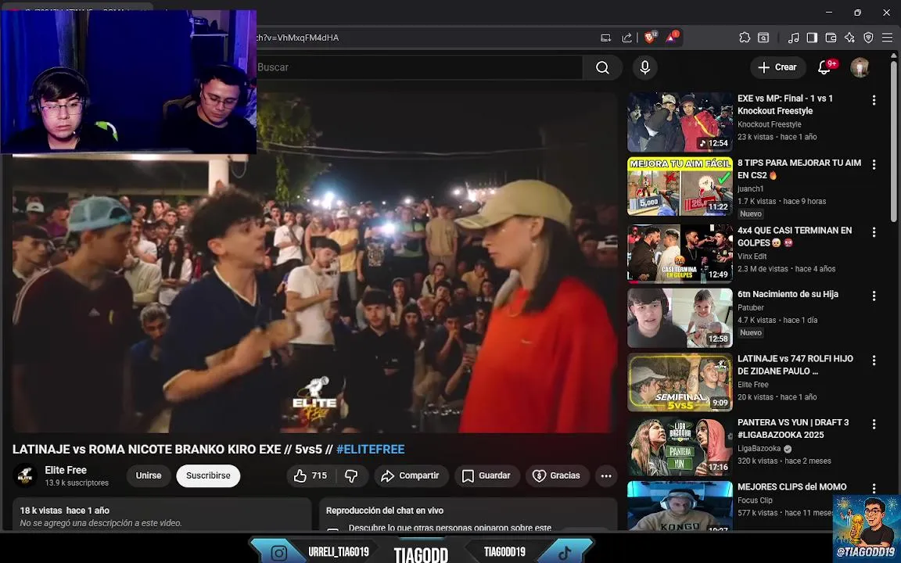Image resolution: width=901 pixels, height=563 pixels.
Task: Open the Brave Shields lion icon
Action: (650, 38)
